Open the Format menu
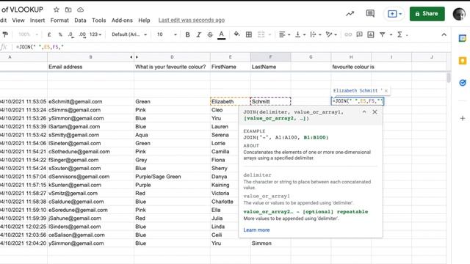The width and height of the screenshot is (470, 264). [59, 21]
